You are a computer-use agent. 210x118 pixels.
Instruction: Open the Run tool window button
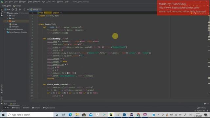pyautogui.click(x=7, y=108)
